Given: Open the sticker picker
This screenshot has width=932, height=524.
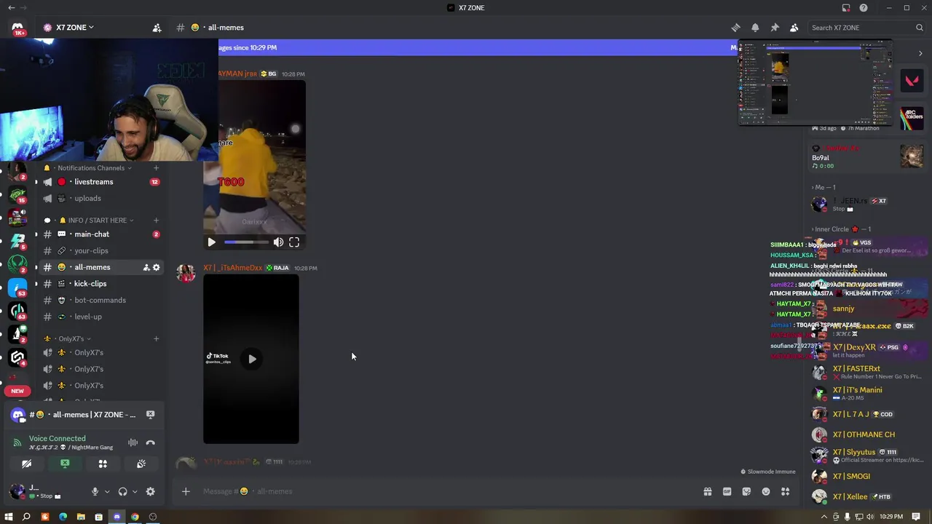Looking at the screenshot, I should (x=746, y=492).
